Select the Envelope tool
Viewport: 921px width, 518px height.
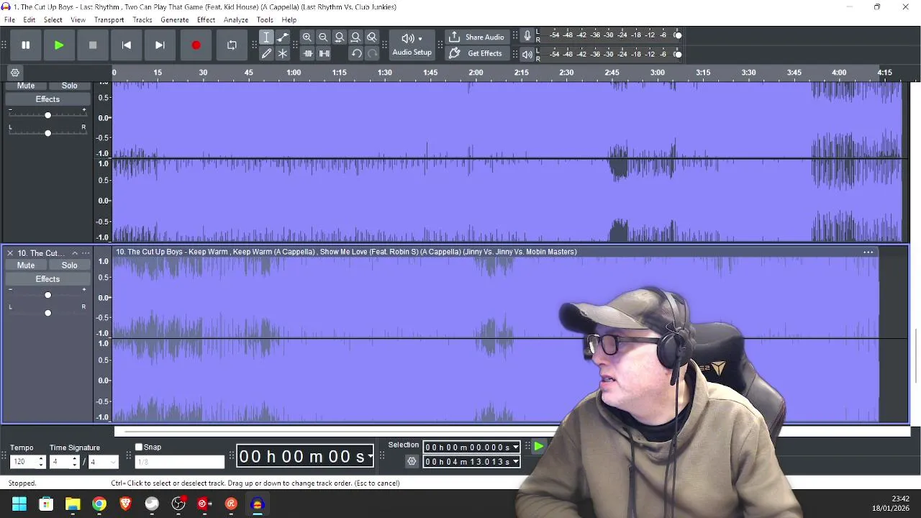pos(283,37)
